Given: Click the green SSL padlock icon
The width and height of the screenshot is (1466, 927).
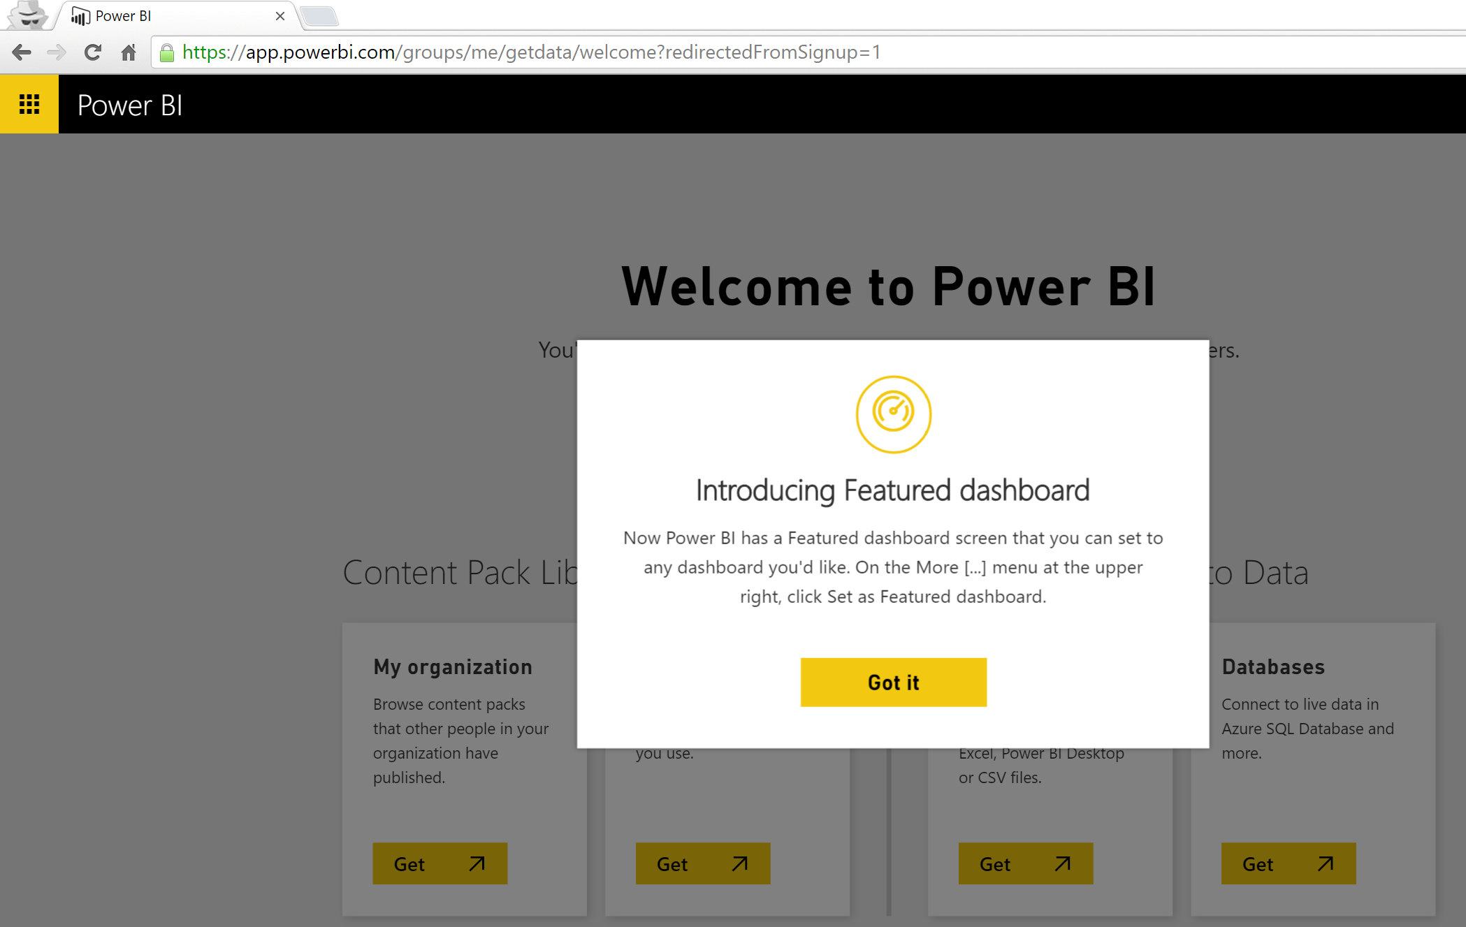Looking at the screenshot, I should click(166, 53).
